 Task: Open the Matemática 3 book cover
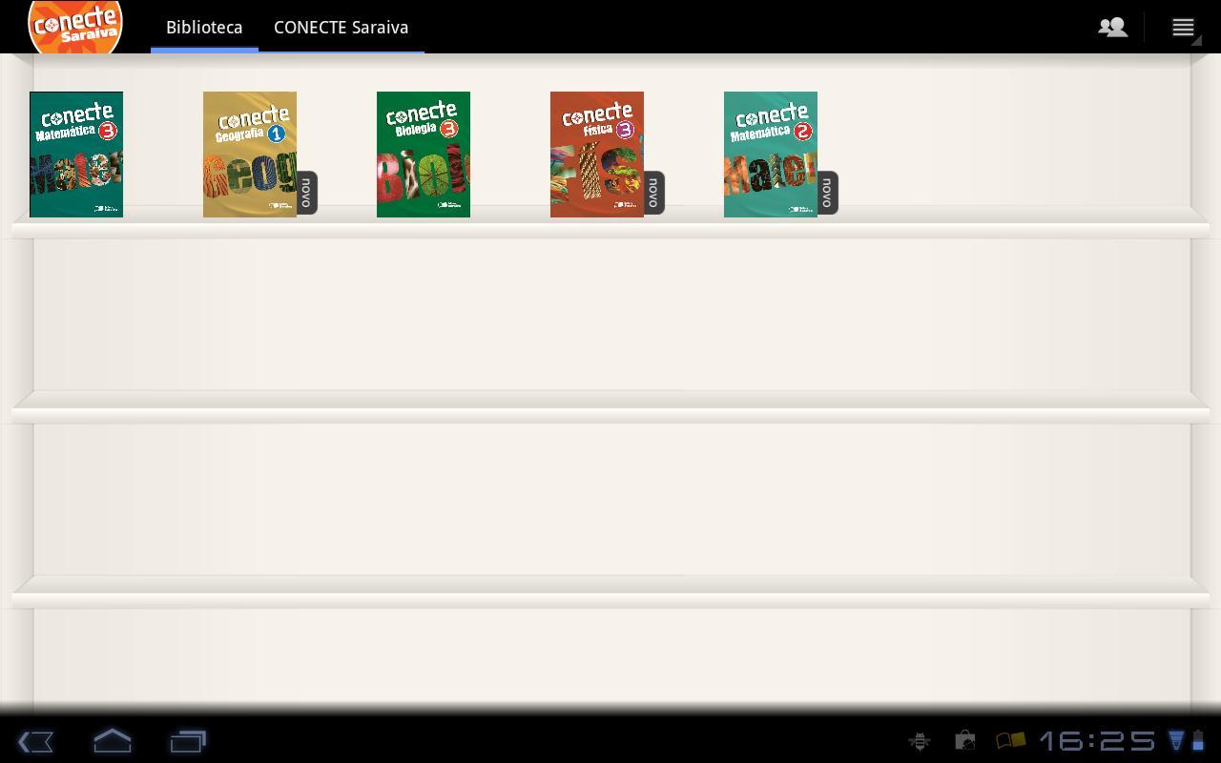76,155
